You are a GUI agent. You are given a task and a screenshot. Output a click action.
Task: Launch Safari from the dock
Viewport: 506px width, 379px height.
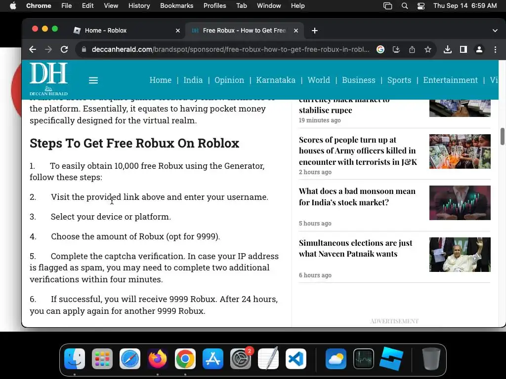coord(130,359)
